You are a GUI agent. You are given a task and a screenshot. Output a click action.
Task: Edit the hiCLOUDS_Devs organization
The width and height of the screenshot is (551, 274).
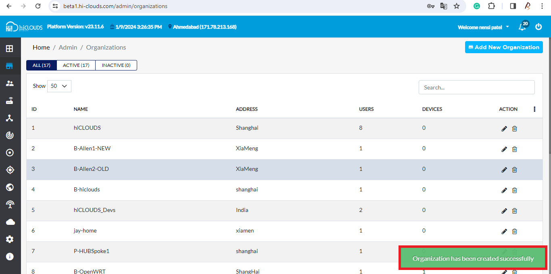(504, 211)
